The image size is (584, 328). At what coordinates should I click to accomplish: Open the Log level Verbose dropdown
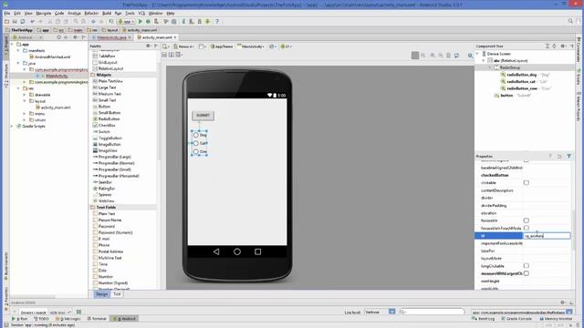pyautogui.click(x=380, y=312)
